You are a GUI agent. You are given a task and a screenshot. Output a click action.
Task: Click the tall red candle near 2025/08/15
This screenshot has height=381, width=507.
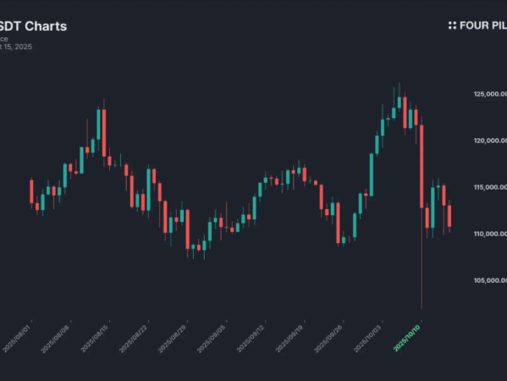104,133
